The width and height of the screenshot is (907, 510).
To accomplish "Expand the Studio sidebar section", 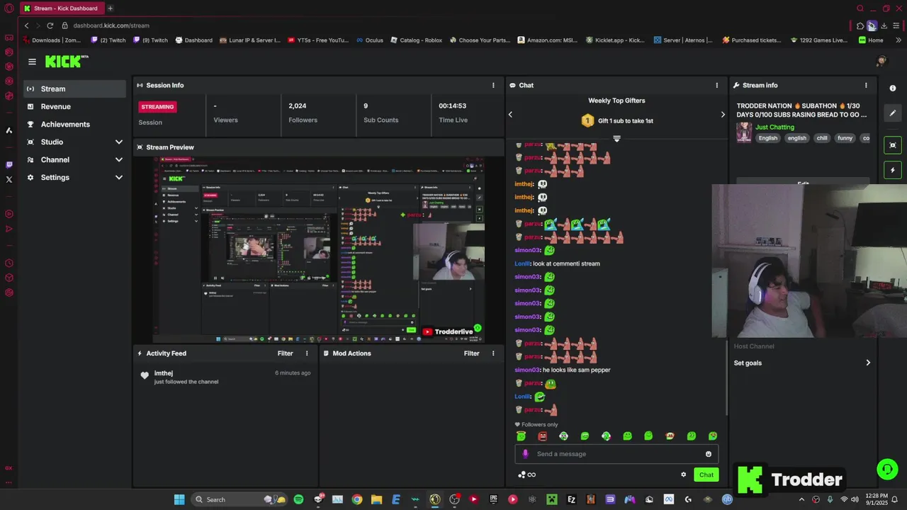I will [x=74, y=142].
